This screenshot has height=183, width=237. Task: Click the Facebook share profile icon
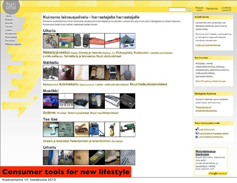(x=197, y=137)
